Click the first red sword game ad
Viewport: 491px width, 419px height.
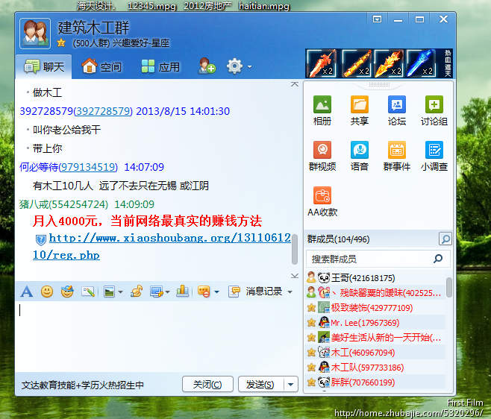[x=322, y=63]
